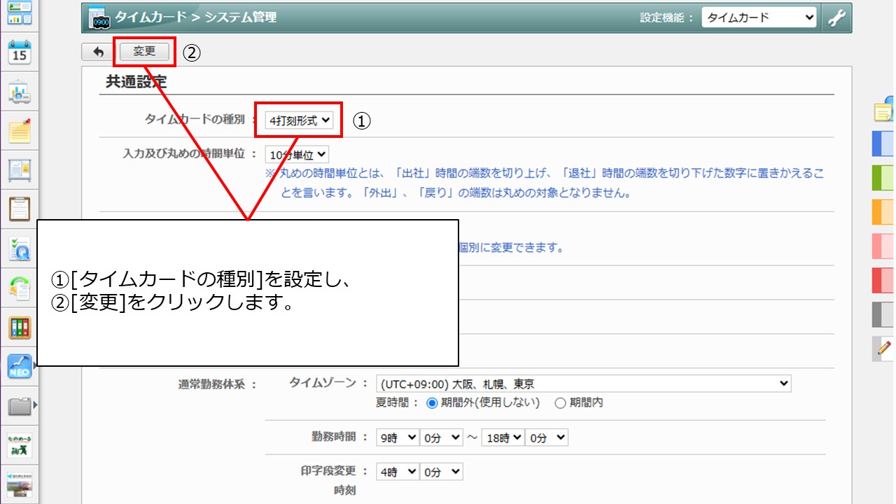Open the 18時 end hour dropdown
The image size is (896, 504).
click(503, 437)
